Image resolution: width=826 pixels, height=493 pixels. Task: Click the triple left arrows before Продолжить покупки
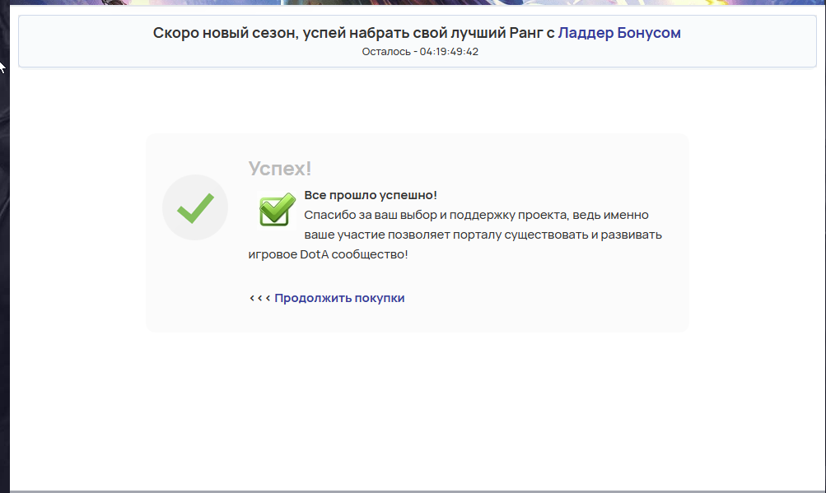pos(259,298)
